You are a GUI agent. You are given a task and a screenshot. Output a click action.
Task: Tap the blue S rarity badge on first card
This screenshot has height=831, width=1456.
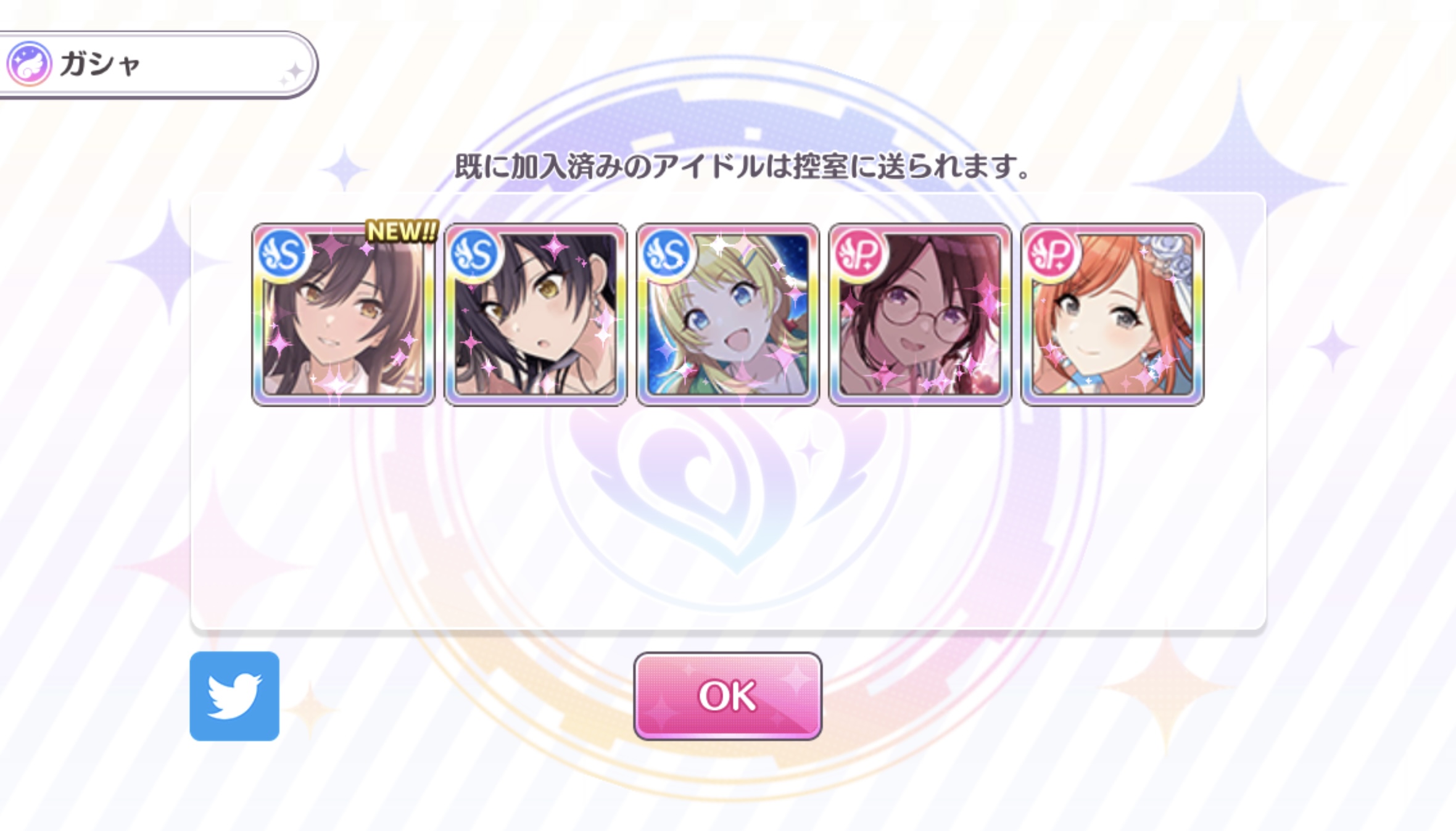283,254
